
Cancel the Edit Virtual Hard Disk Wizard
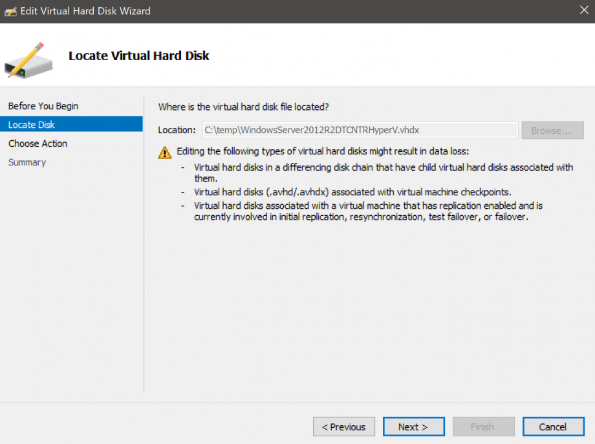[553, 427]
